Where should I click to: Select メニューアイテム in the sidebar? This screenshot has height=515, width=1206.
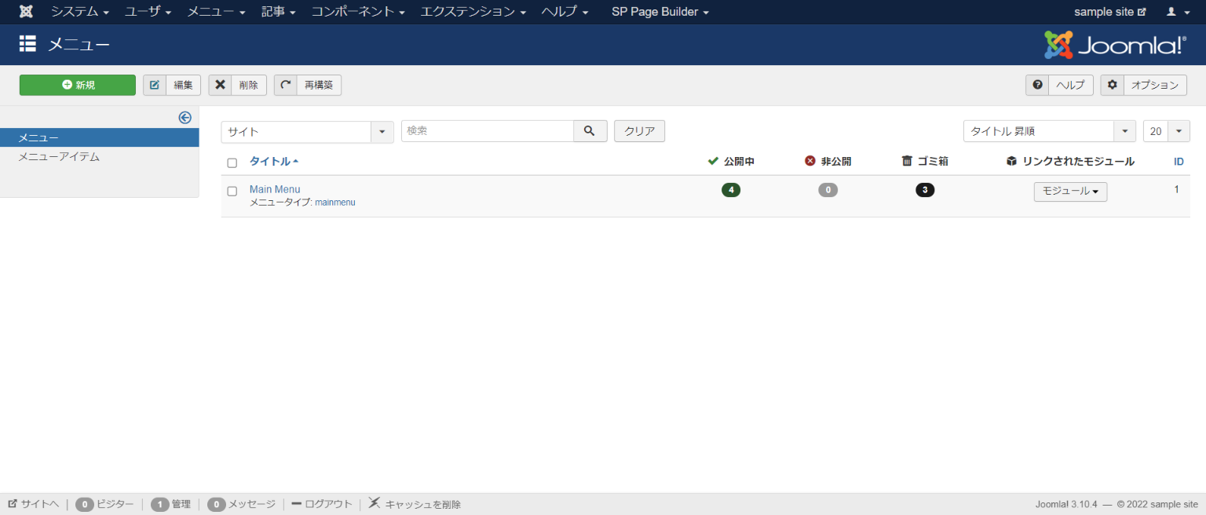[59, 156]
